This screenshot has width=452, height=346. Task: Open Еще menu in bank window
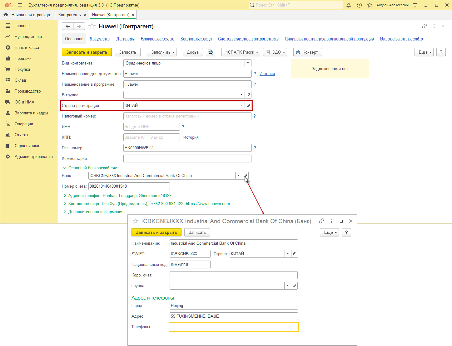coord(329,232)
